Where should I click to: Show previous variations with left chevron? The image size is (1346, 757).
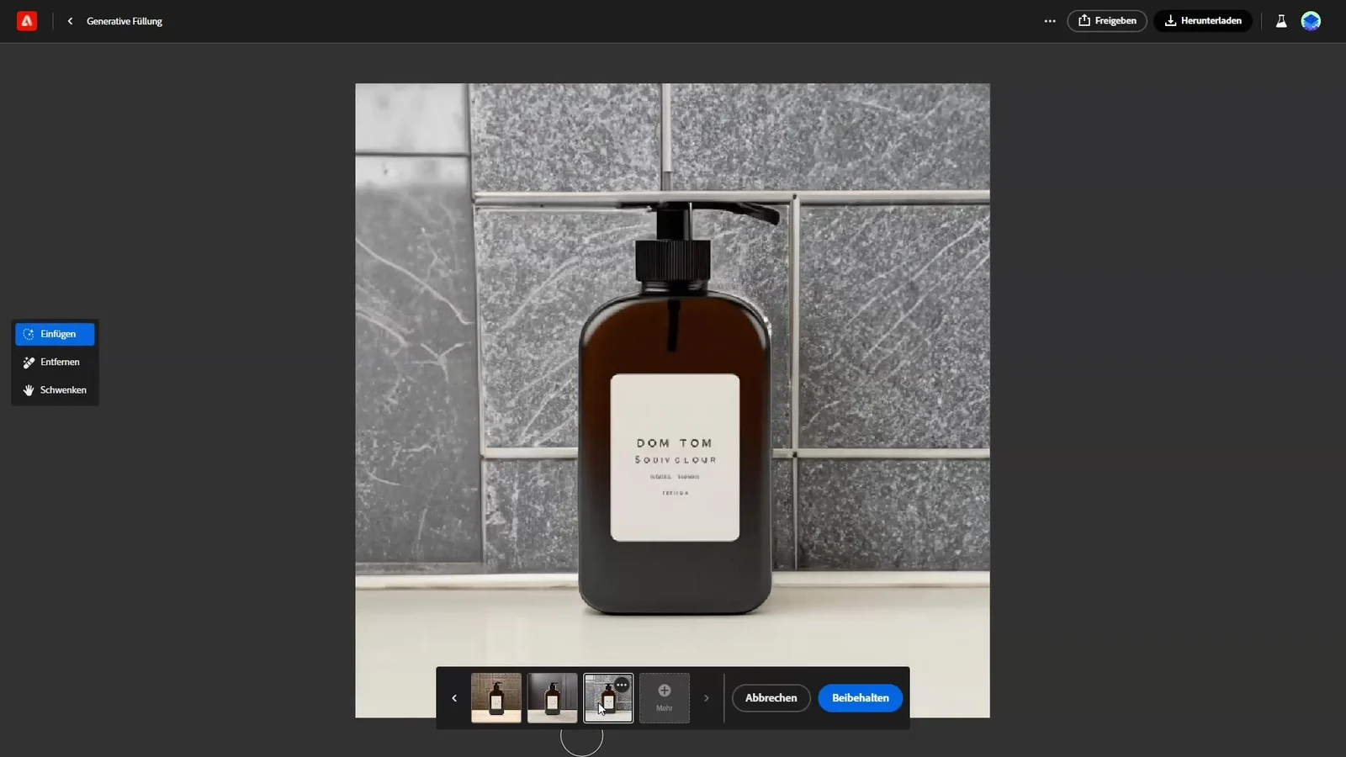pos(454,698)
